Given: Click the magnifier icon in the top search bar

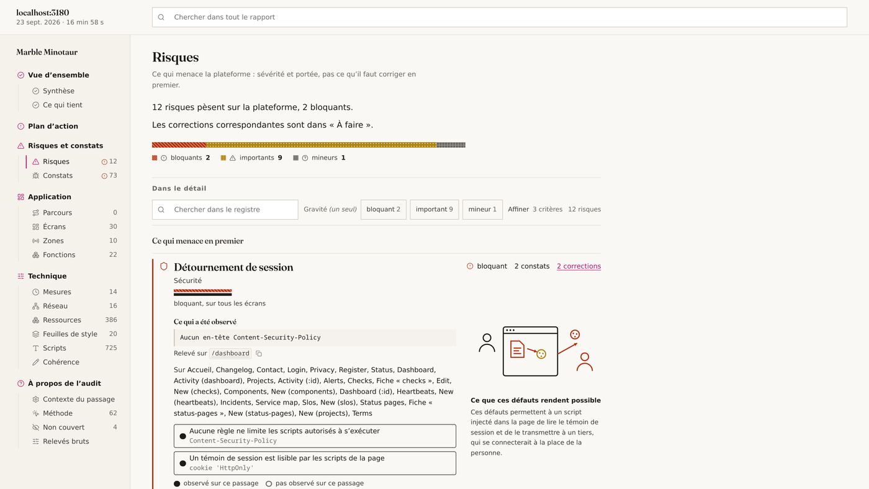Looking at the screenshot, I should [161, 17].
